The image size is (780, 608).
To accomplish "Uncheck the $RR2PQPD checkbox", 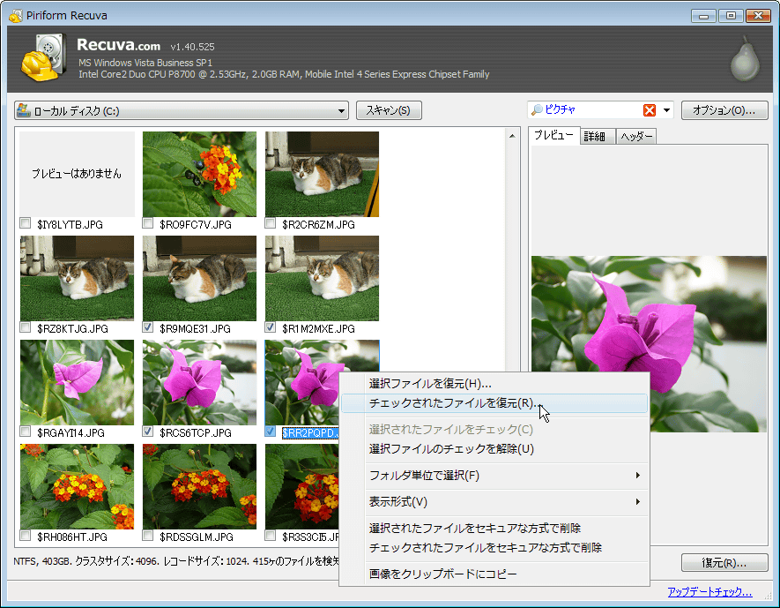I will [270, 432].
